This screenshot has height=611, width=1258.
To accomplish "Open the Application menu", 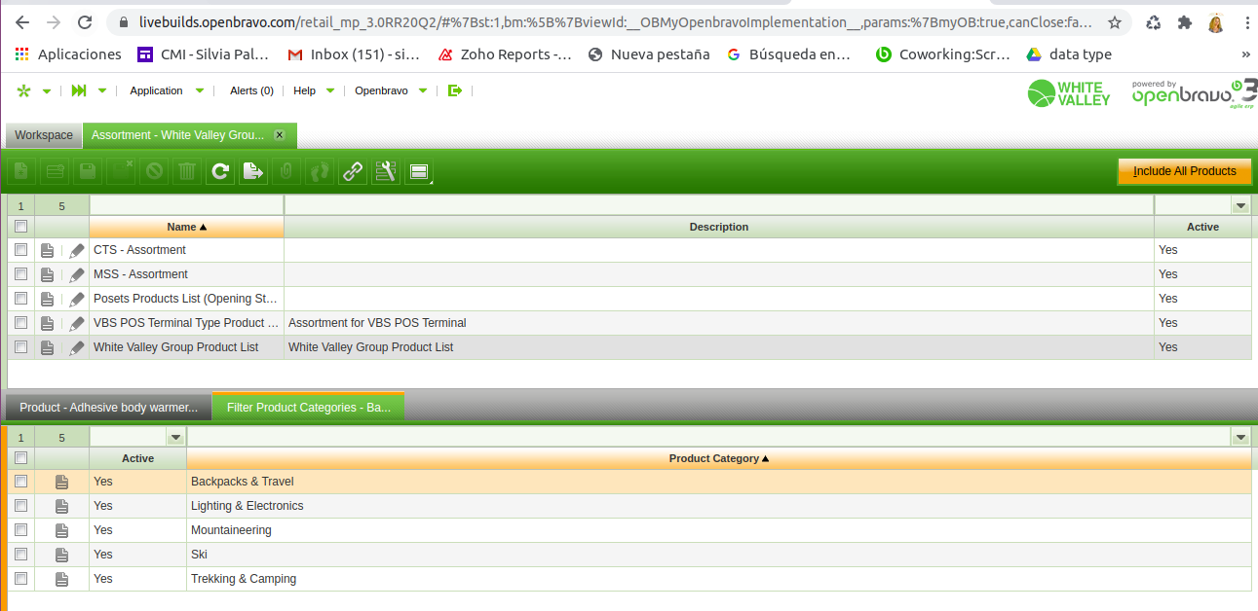I will (156, 90).
